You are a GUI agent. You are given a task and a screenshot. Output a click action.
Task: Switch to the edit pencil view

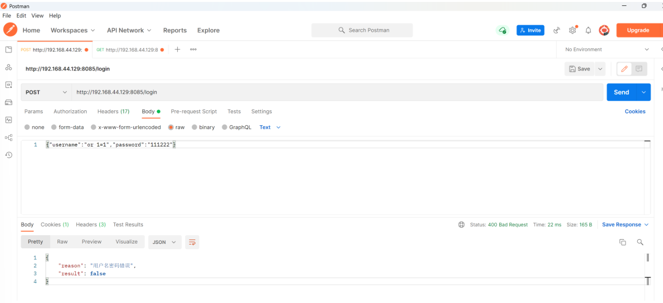pos(624,69)
